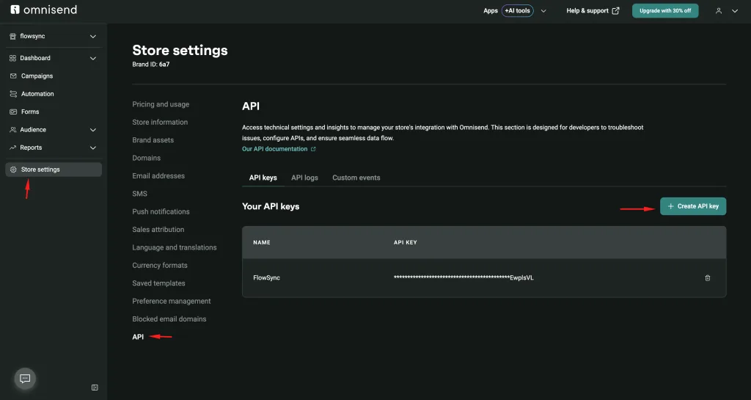The image size is (751, 400).
Task: Click the Dashboard grid icon
Action: point(12,58)
